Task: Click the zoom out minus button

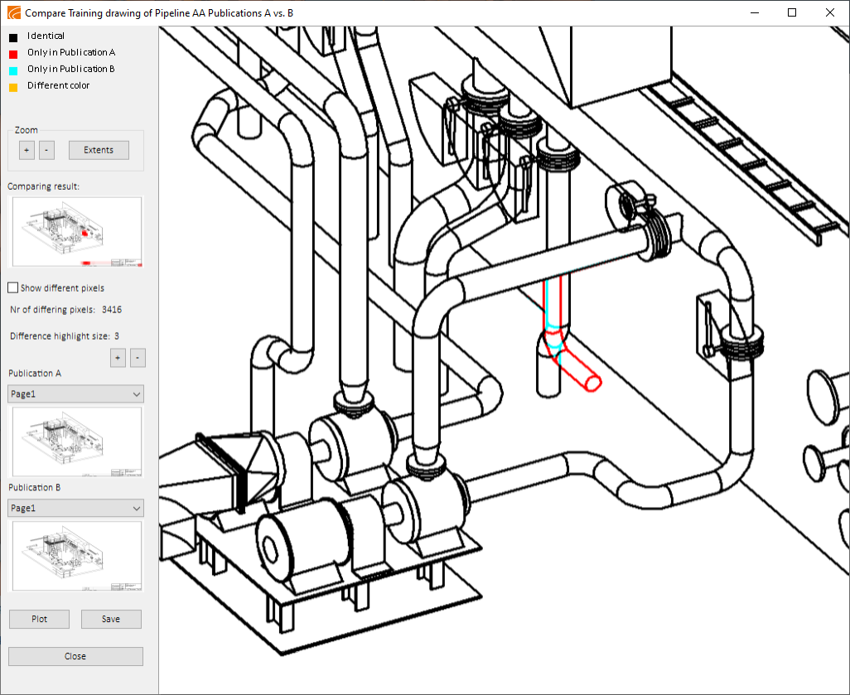Action: (x=46, y=150)
